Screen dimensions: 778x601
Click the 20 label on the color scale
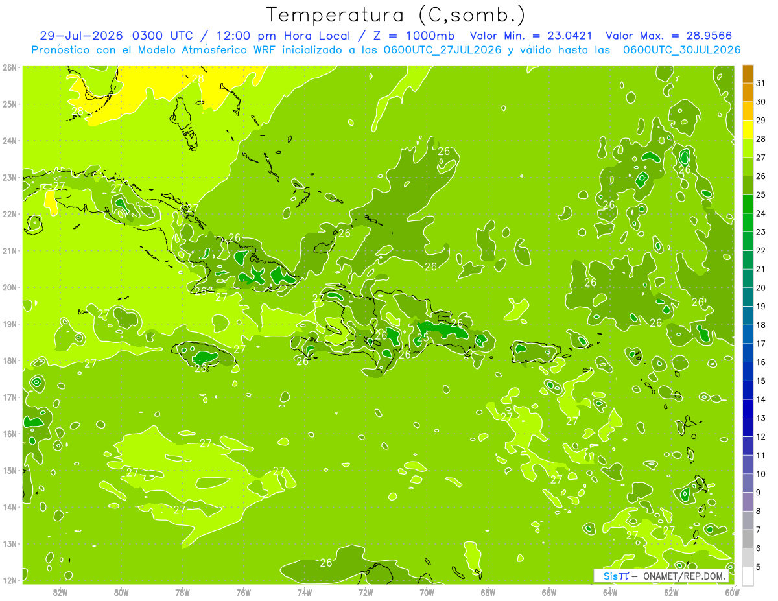[x=761, y=287]
